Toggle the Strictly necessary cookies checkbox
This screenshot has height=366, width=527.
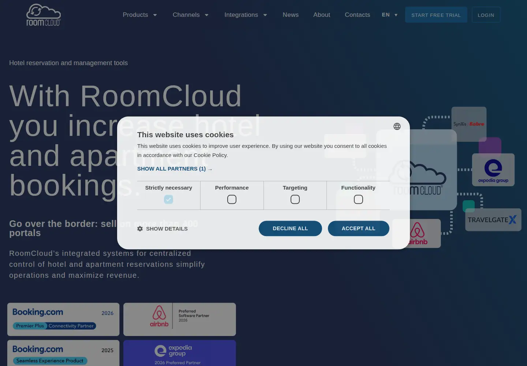click(168, 199)
